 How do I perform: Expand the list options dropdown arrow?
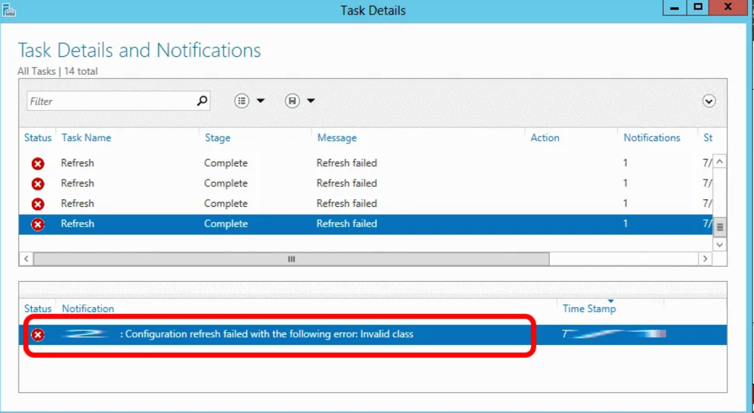260,101
